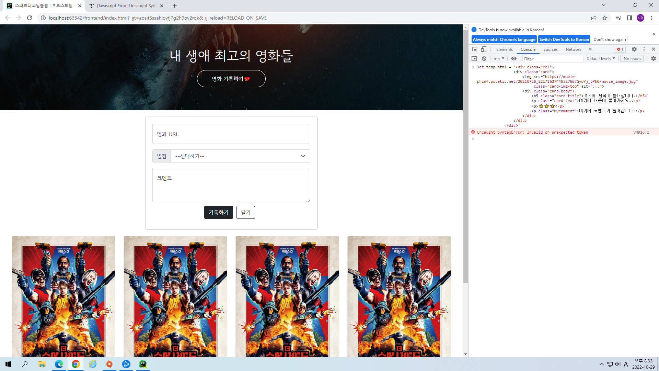Show hidden system tray icons
Viewport: 659px width, 371px height.
point(601,364)
